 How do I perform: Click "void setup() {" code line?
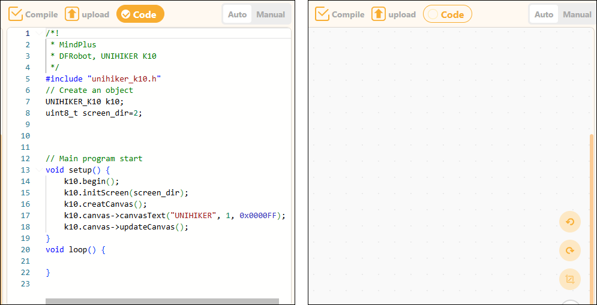(77, 170)
